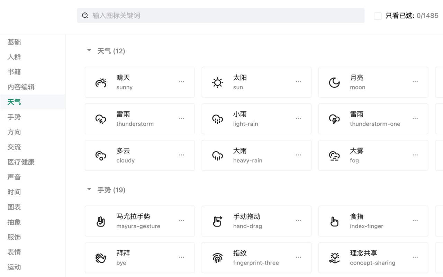Go to 运动 category
443x277 pixels.
[33, 267]
